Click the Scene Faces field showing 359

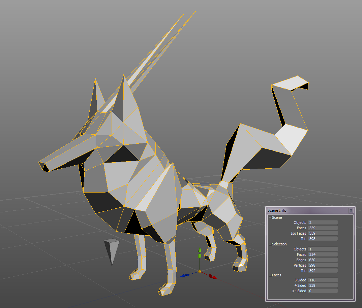(323, 228)
